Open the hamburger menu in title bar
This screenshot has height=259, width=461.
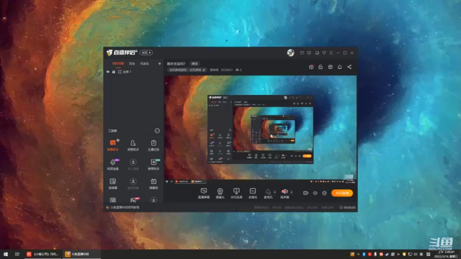pos(331,53)
